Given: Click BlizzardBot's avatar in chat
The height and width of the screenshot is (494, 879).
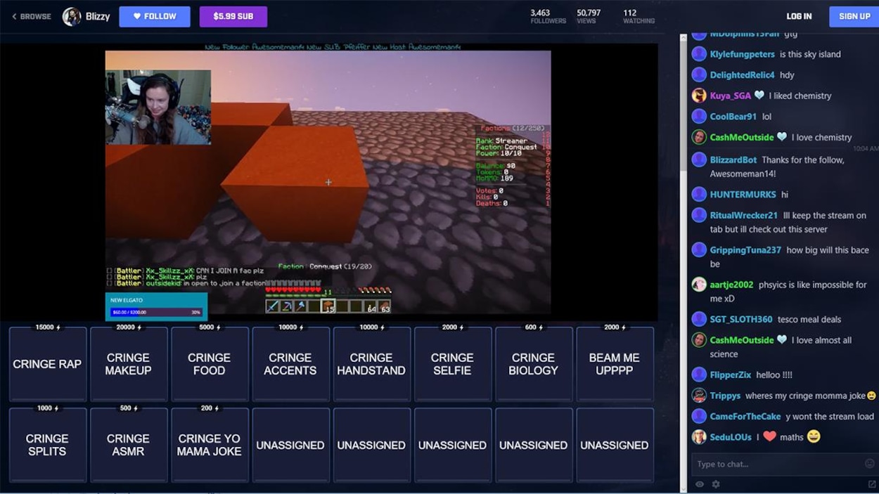Looking at the screenshot, I should (x=699, y=160).
